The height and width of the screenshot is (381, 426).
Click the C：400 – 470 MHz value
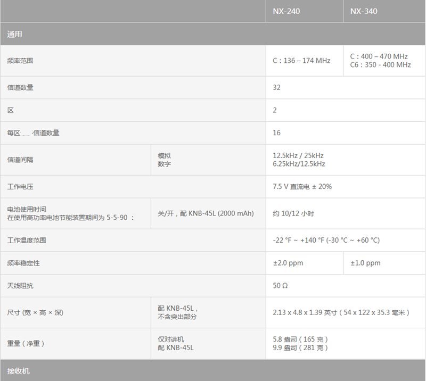[x=379, y=56]
